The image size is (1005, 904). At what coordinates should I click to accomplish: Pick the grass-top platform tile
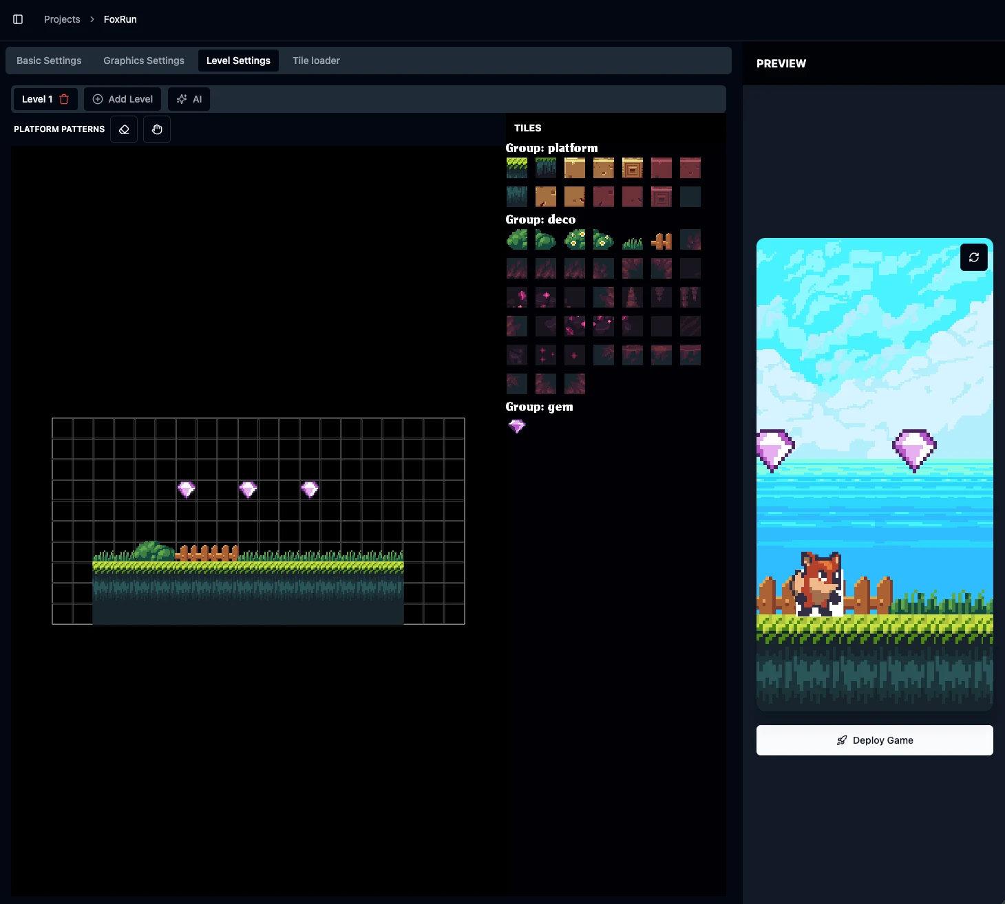(x=517, y=168)
